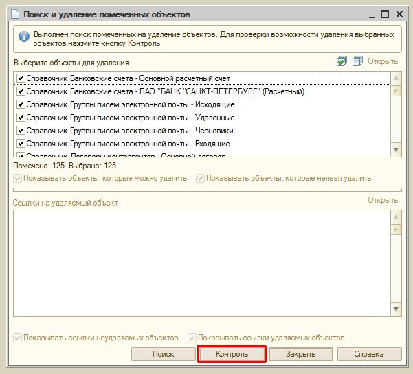The width and height of the screenshot is (413, 374).
Task: Open help with Справка button
Action: click(368, 355)
